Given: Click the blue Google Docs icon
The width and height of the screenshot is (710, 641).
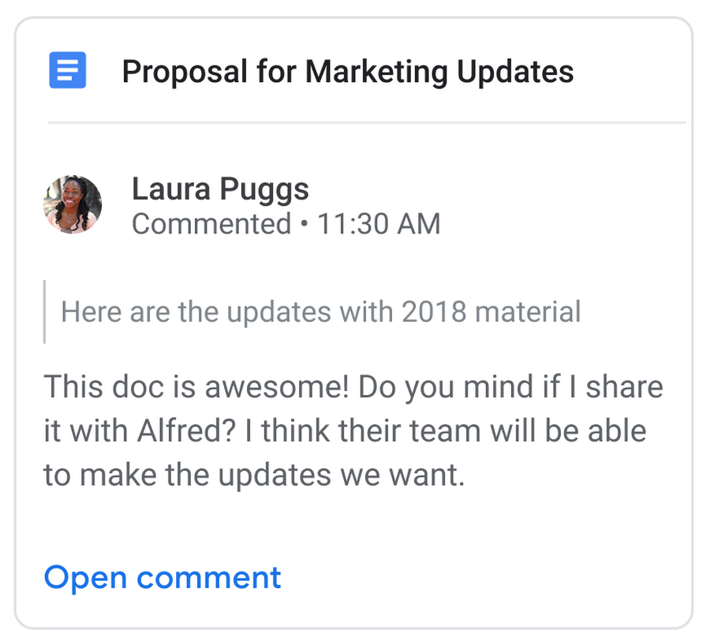Looking at the screenshot, I should [67, 71].
